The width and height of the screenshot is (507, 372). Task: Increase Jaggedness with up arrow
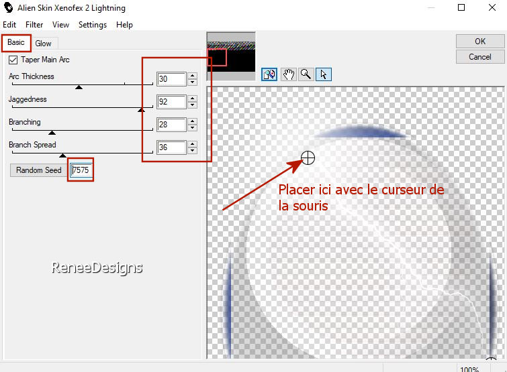click(192, 99)
